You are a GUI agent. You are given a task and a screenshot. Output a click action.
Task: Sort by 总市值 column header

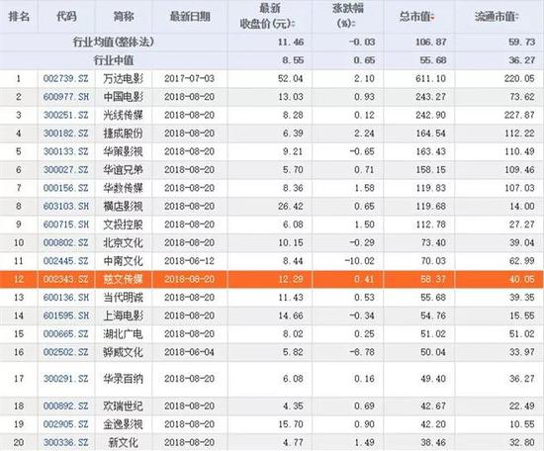click(x=416, y=16)
